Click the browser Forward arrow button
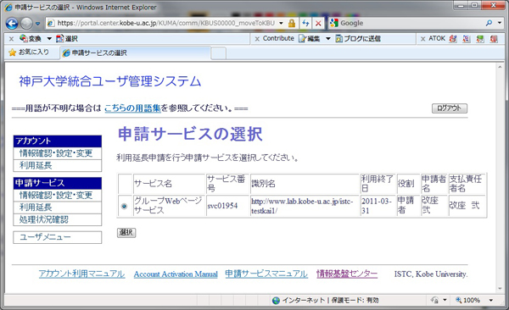Viewport: 509px width, 310px height. click(26, 24)
